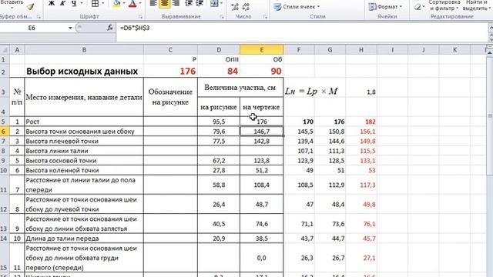Select column C header
This screenshot has width=493, height=277.
pos(170,49)
